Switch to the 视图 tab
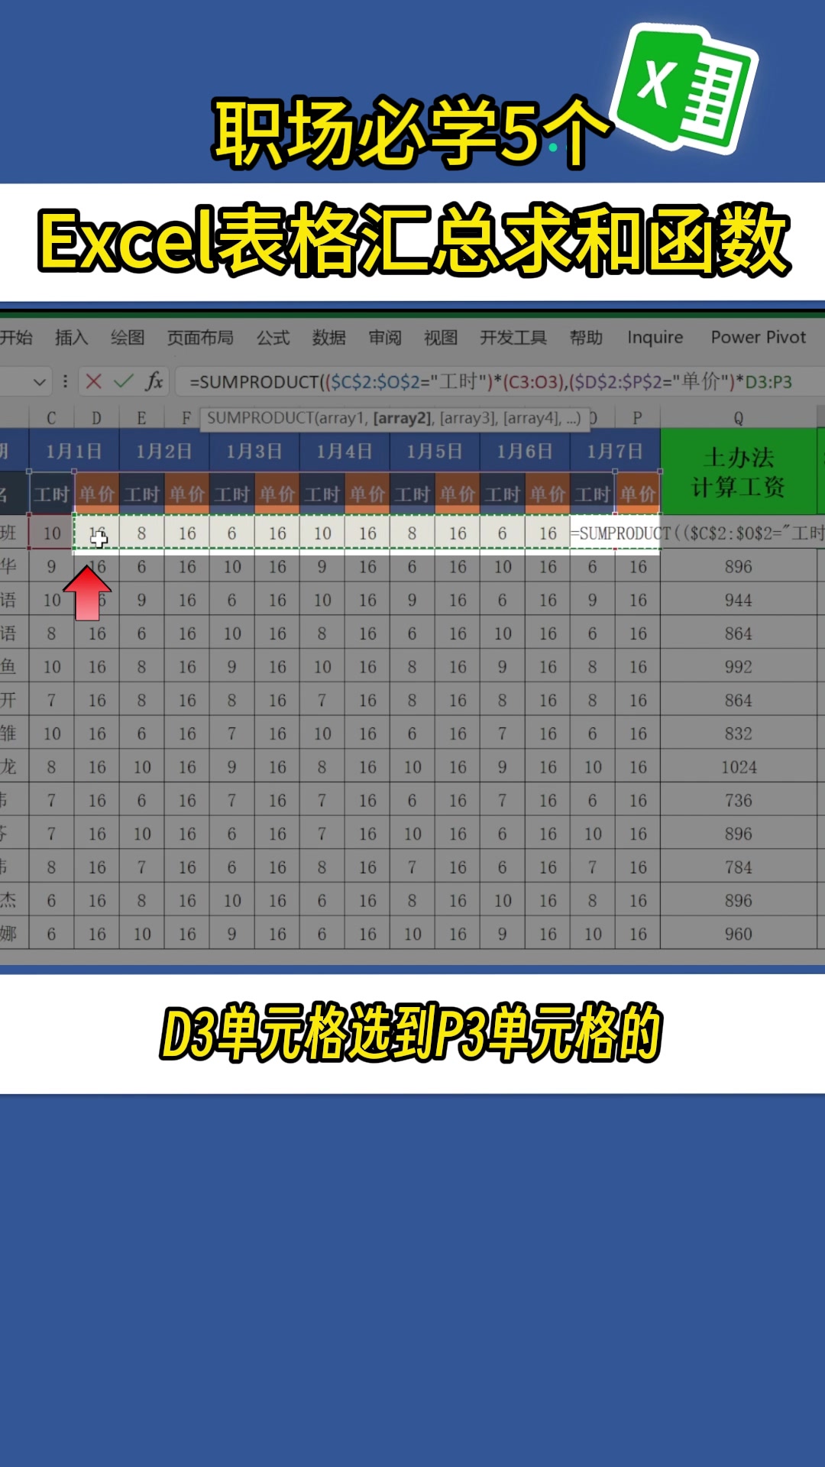Image resolution: width=825 pixels, height=1467 pixels. click(441, 337)
